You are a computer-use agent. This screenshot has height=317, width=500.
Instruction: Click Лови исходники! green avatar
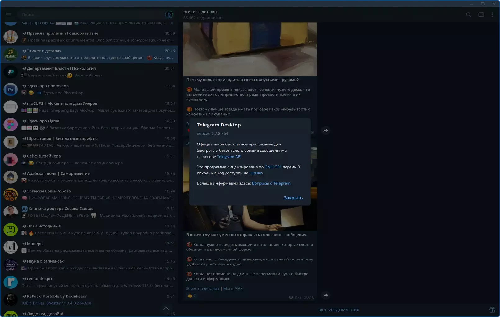[11, 230]
